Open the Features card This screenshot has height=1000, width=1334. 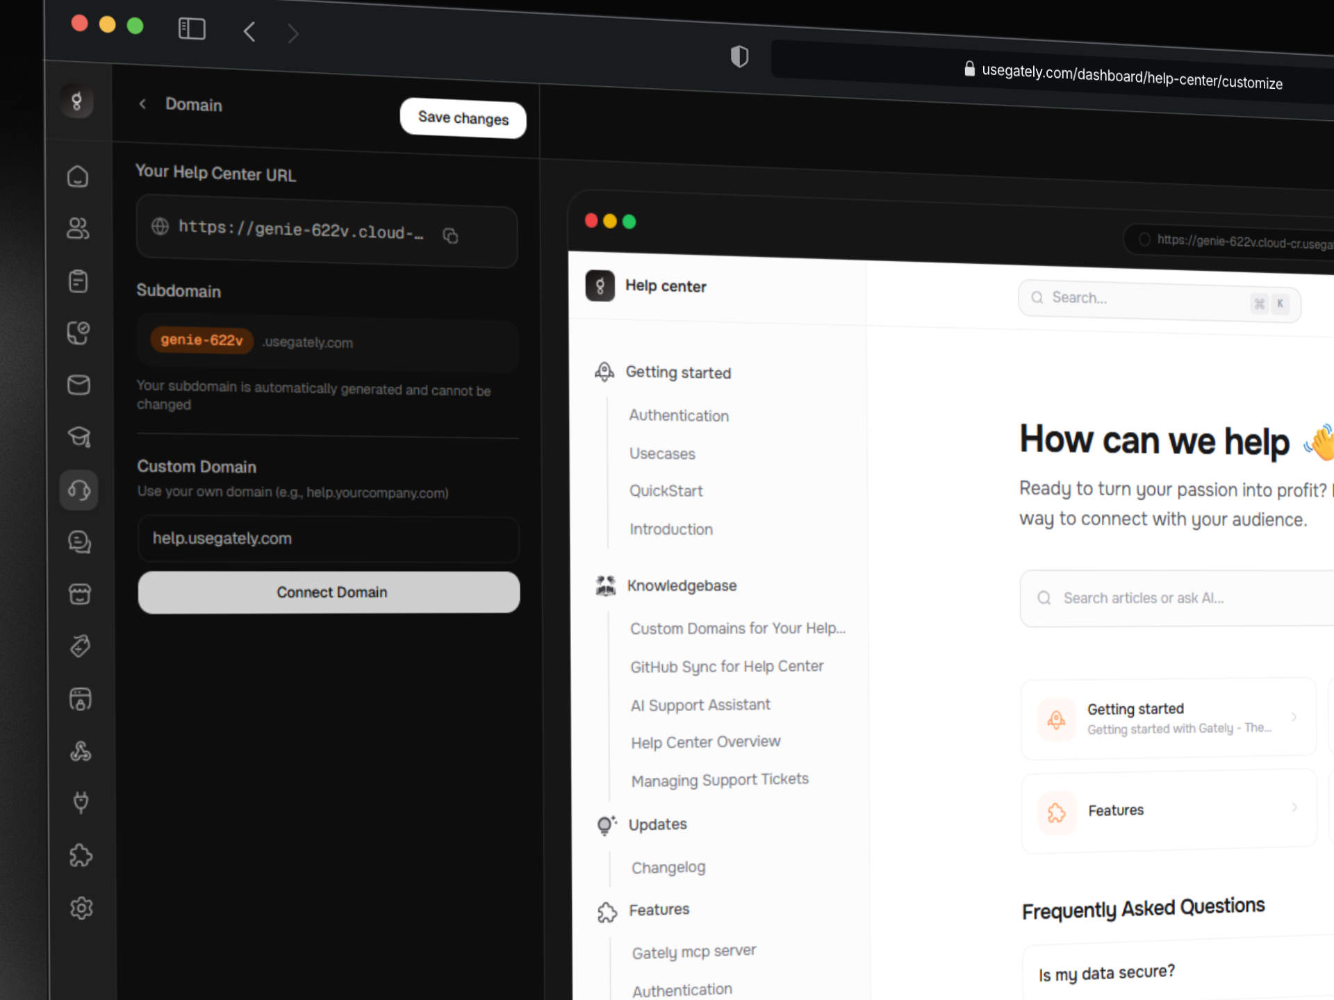point(1169,810)
